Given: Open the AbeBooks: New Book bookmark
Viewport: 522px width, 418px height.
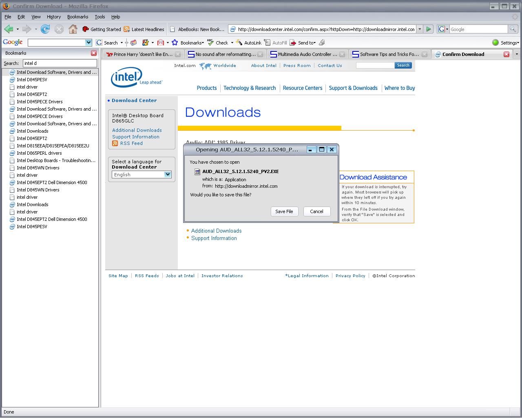Looking at the screenshot, I should [x=197, y=29].
